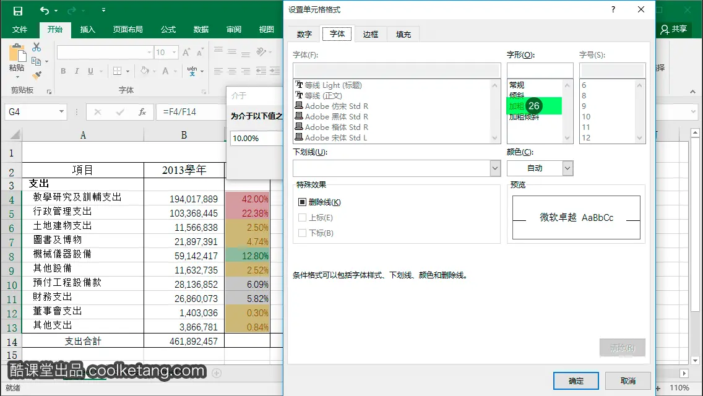The width and height of the screenshot is (703, 396).
Task: Open the Name Box dropdown arrow
Action: tap(61, 111)
